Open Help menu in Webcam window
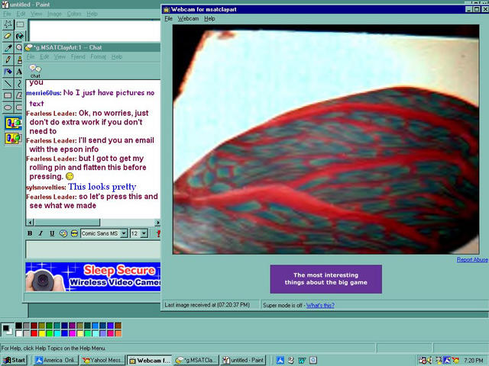This screenshot has height=366, width=489. coord(209,18)
